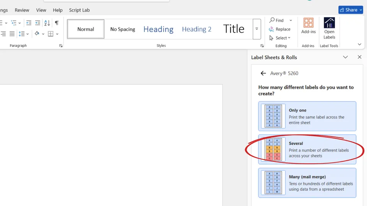
Task: Increase the paragraph indent
Action: click(x=37, y=23)
